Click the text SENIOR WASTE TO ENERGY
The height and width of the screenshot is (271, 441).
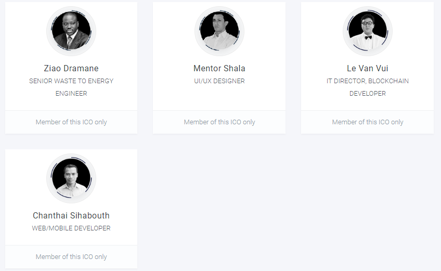coord(71,81)
